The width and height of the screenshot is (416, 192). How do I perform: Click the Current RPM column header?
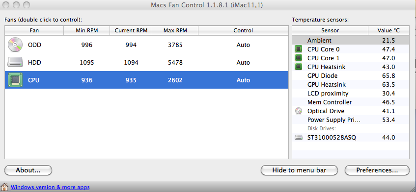coord(131,30)
